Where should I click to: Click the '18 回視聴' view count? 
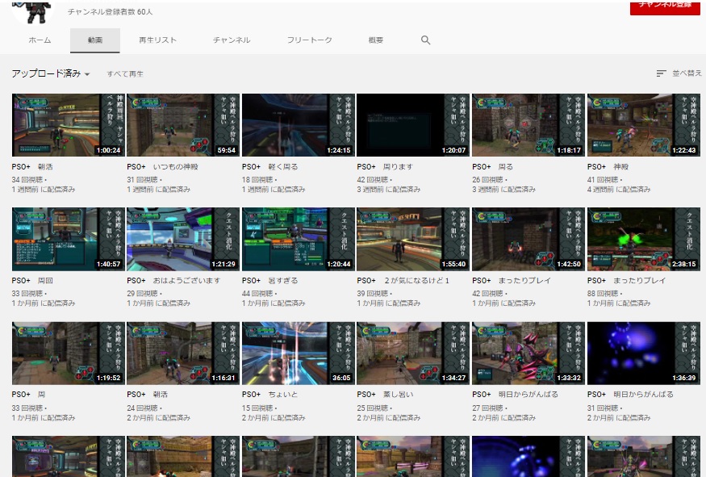point(258,180)
